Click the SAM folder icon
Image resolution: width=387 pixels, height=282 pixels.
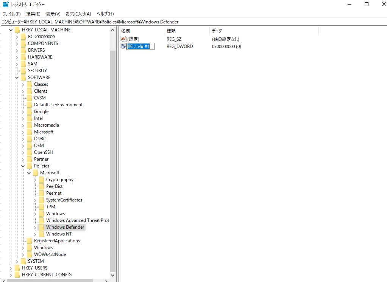coord(23,64)
